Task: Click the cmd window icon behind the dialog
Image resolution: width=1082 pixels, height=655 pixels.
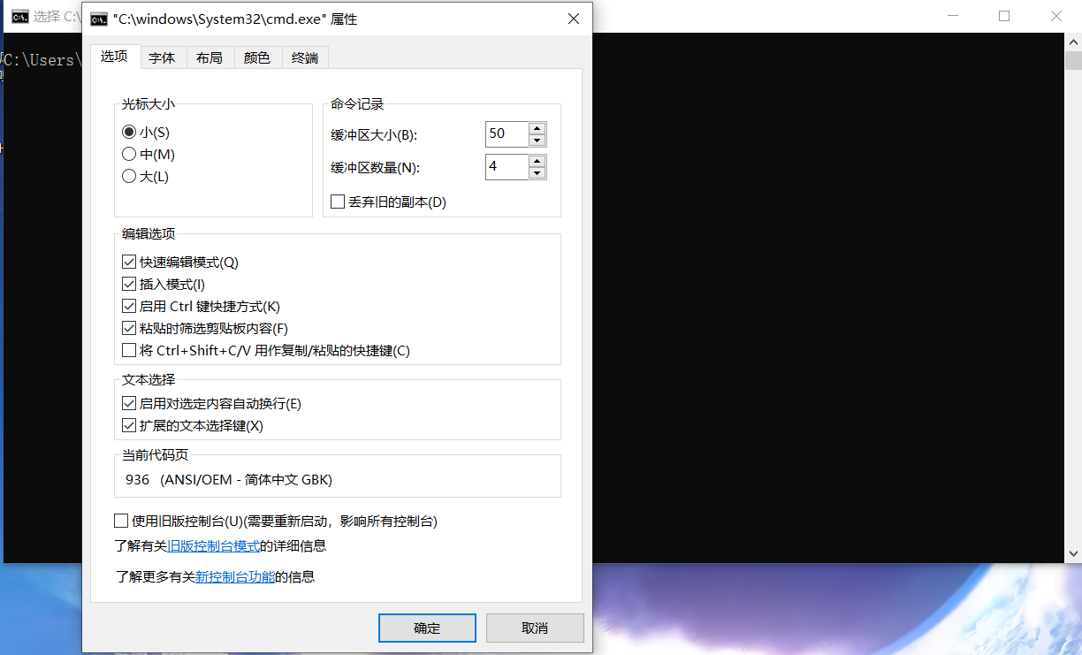Action: (x=20, y=17)
